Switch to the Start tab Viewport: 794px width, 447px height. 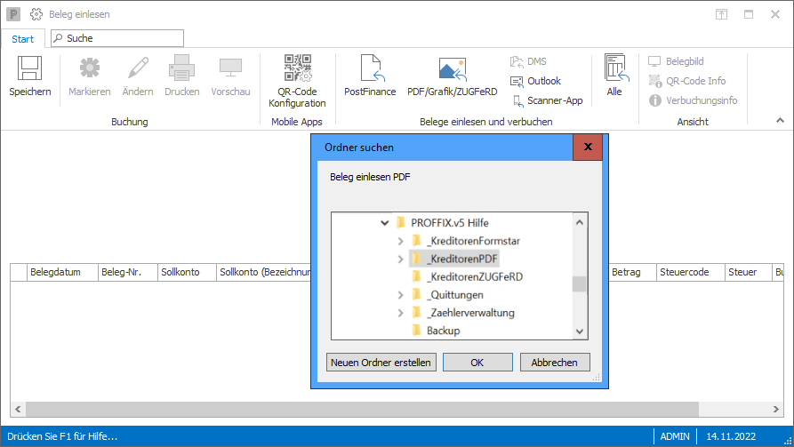[23, 39]
